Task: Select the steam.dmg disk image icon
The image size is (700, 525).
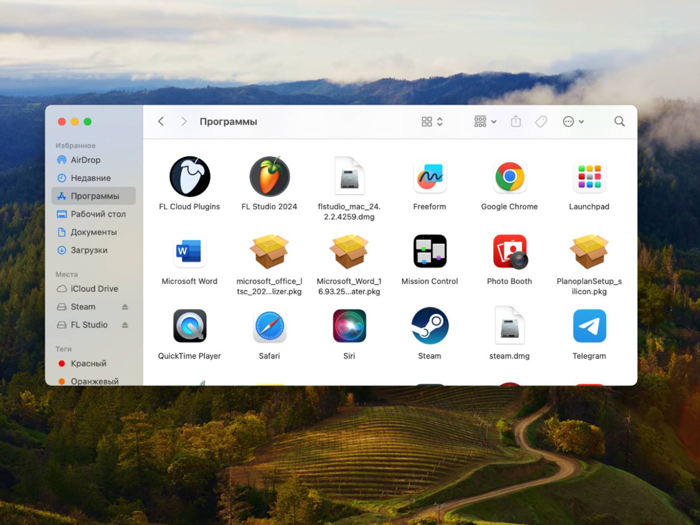Action: click(510, 325)
